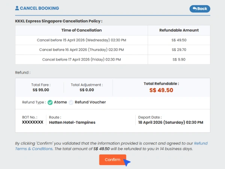The image size is (225, 169).
Task: Click the Total Refundable S$ 49.50 amount
Action: tap(161, 90)
